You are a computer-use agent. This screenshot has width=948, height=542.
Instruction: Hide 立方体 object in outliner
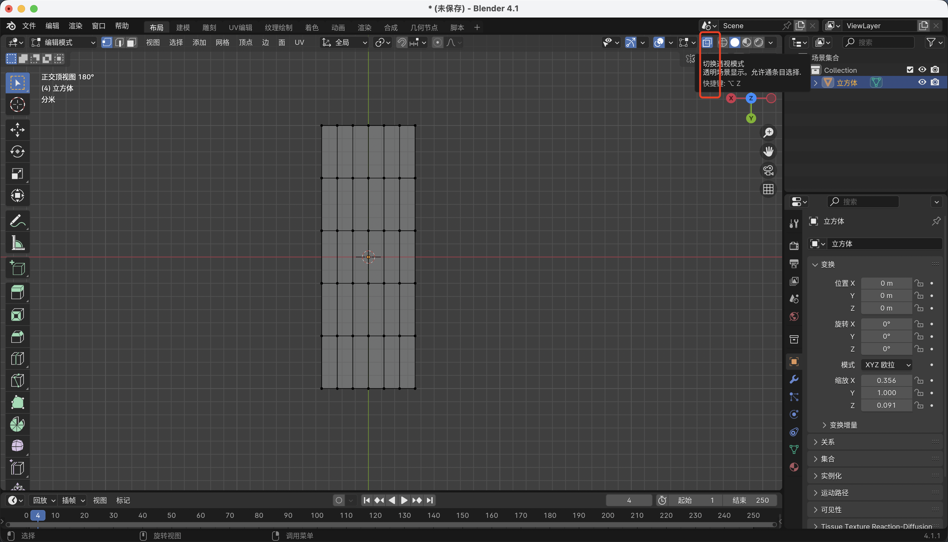tap(922, 82)
